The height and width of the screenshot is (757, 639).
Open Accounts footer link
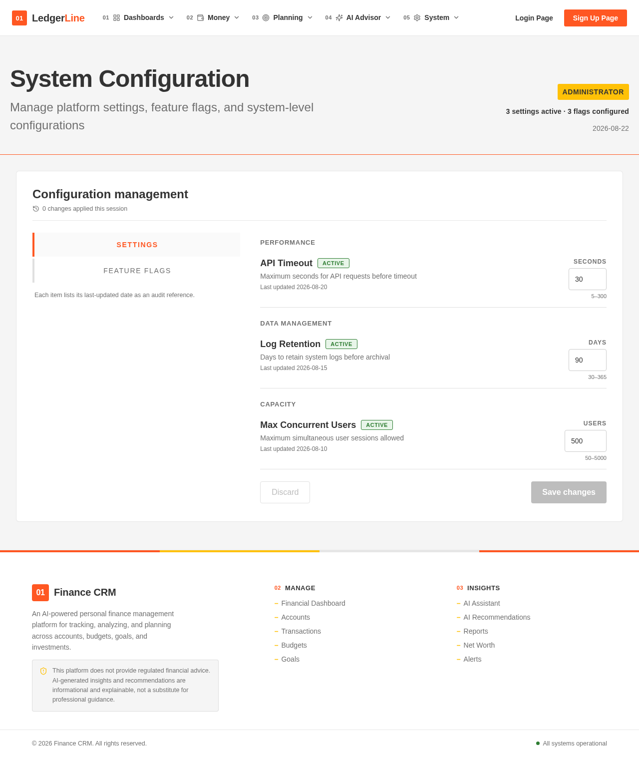click(x=296, y=617)
